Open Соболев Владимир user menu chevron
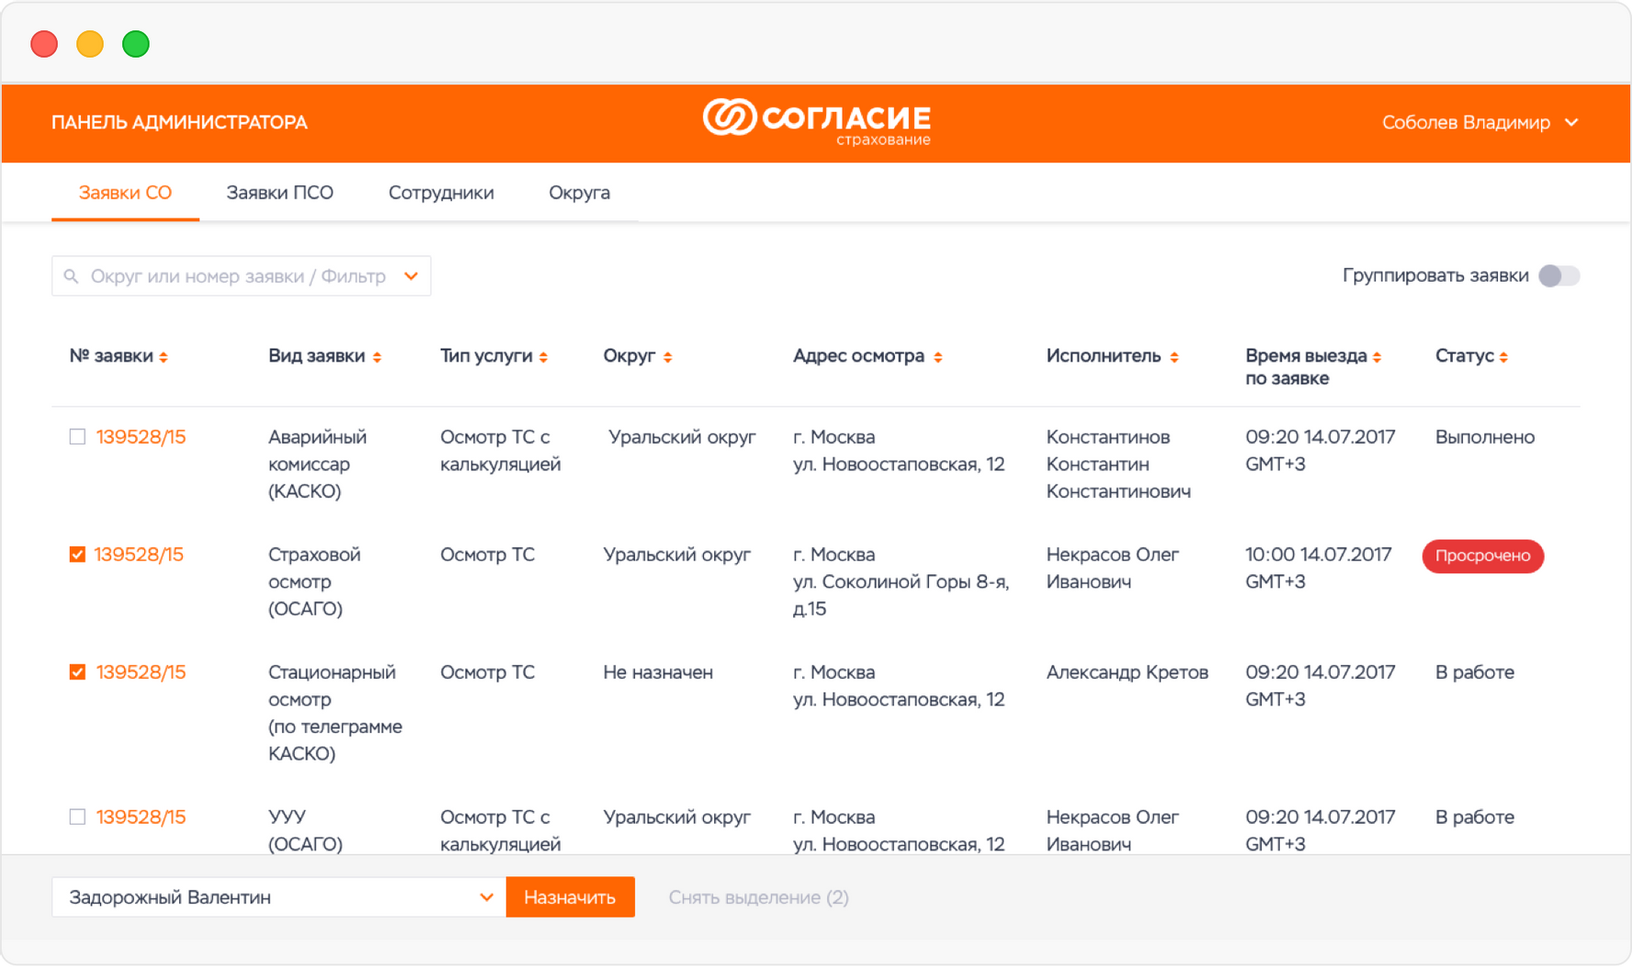 (x=1571, y=122)
